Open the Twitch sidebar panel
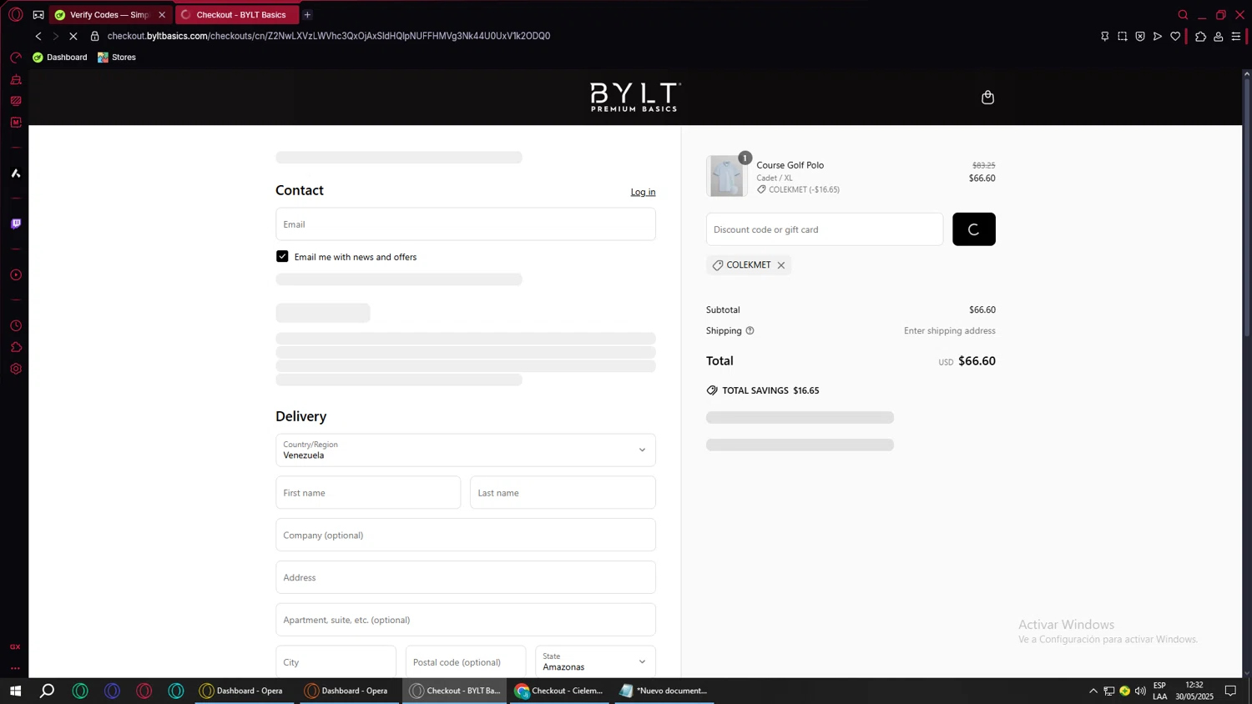1252x704 pixels. tap(15, 224)
